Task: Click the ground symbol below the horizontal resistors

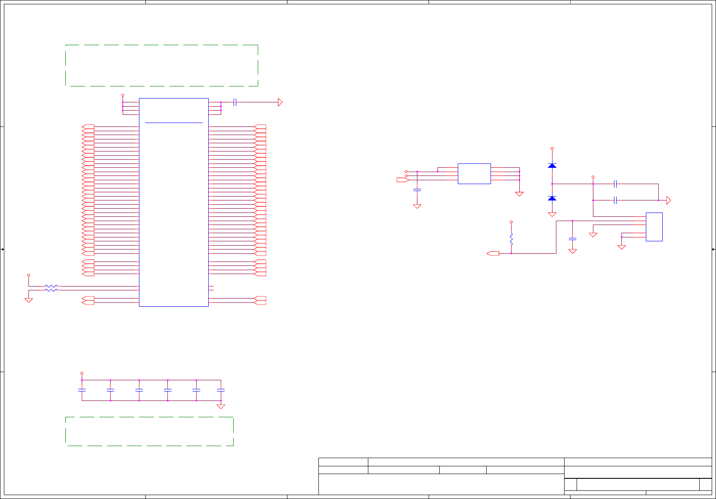Action: (29, 300)
